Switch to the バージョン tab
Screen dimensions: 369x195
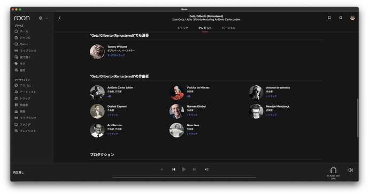tap(228, 28)
